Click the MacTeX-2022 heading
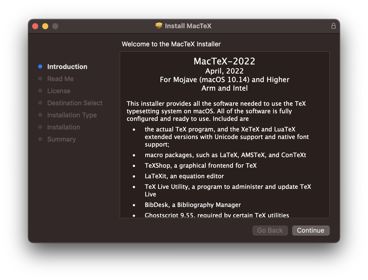Viewport: 368px width, 280px height. [224, 61]
